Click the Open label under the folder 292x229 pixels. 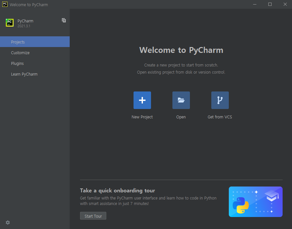[181, 117]
